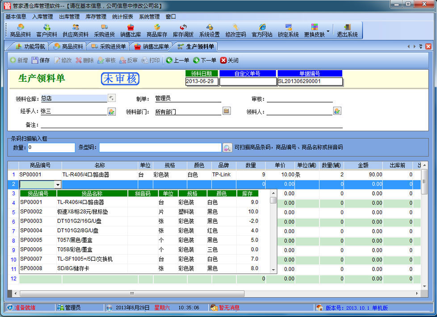
Task: Open the 出库管理 menu
Action: coord(69,17)
